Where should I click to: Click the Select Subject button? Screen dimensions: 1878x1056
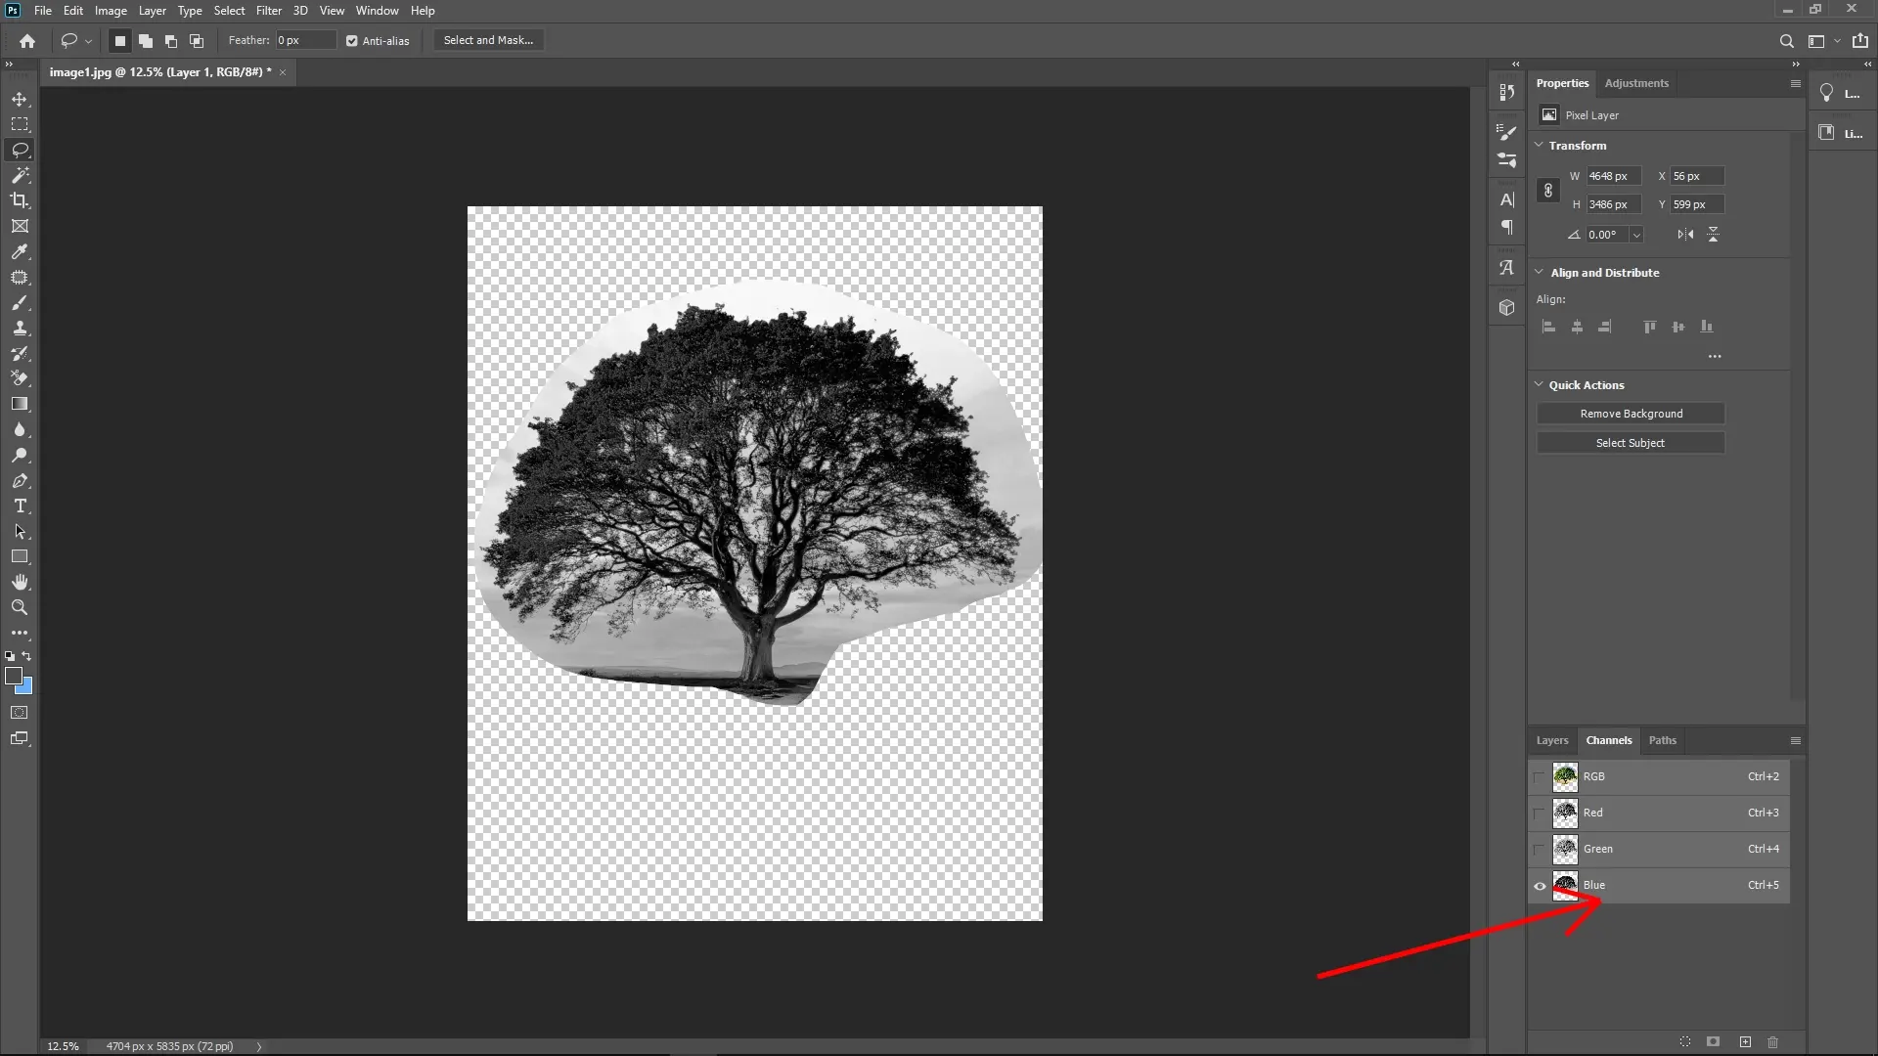[x=1630, y=442]
